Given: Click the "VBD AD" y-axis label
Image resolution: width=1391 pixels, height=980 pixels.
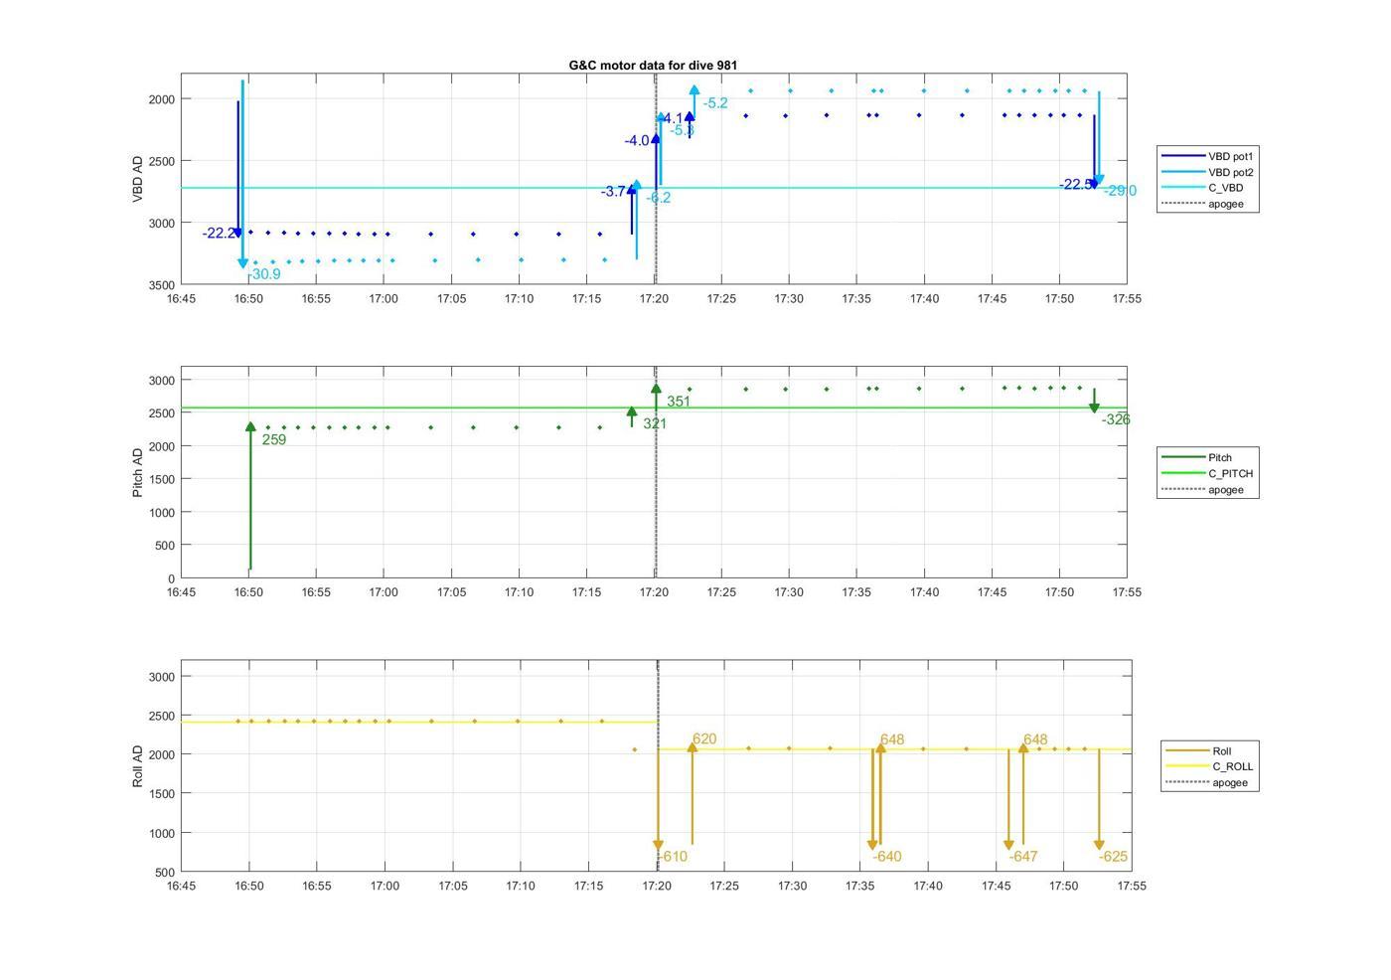Looking at the screenshot, I should (x=138, y=179).
